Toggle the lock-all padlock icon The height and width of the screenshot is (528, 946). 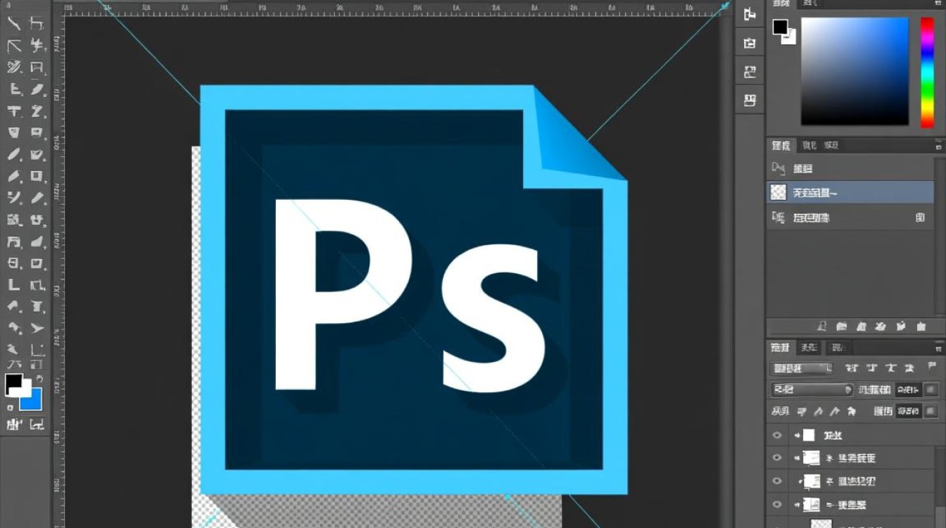coord(852,411)
